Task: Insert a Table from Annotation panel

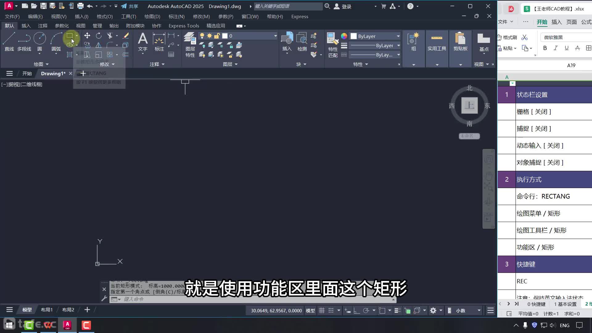Action: pos(171,55)
